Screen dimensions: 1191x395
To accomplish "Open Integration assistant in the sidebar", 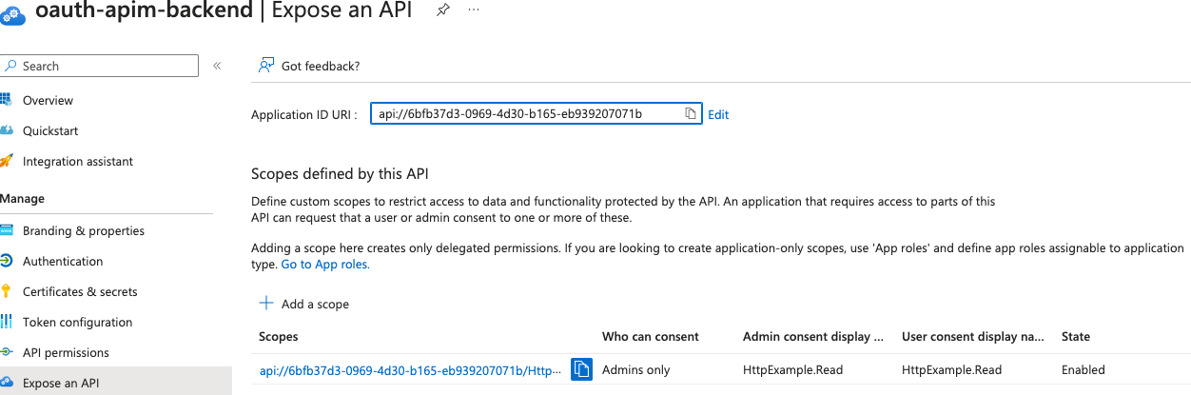I will (x=78, y=161).
